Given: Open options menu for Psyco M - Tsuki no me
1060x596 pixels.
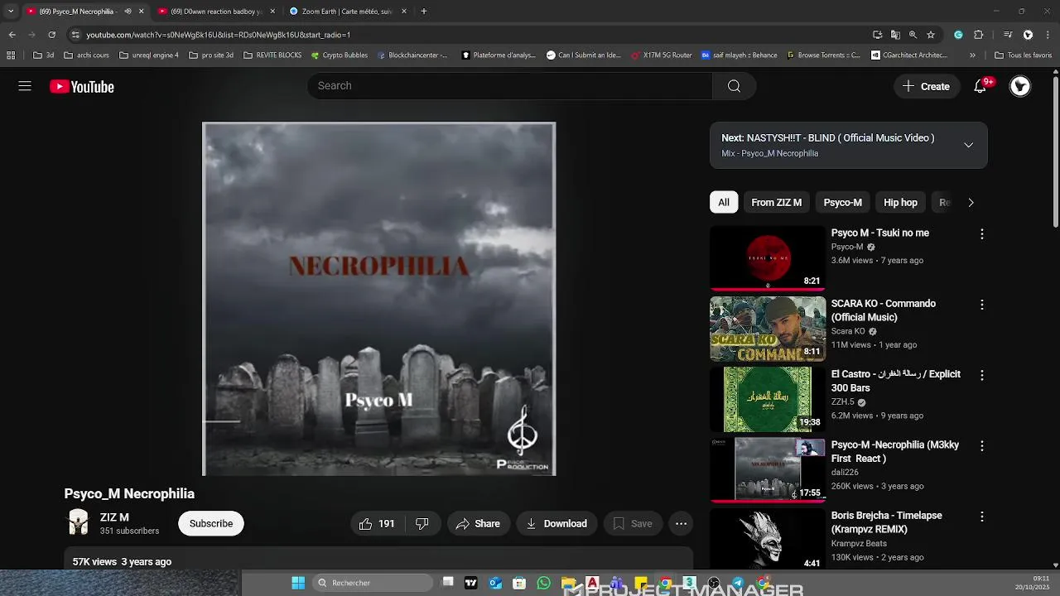Looking at the screenshot, I should click(982, 234).
